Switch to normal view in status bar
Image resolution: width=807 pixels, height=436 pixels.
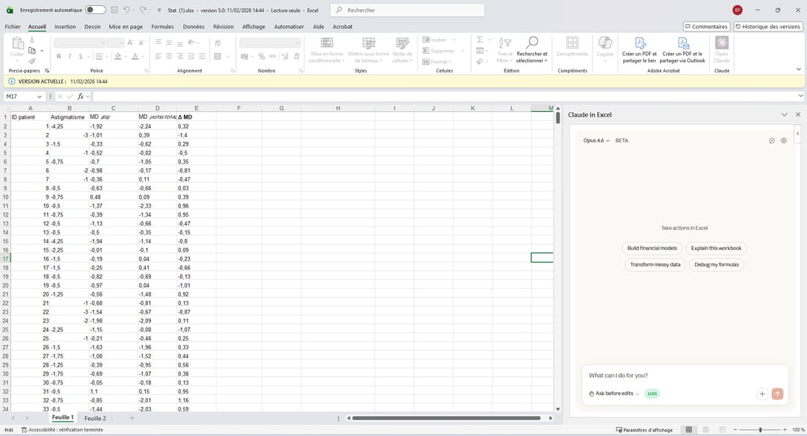[688, 430]
